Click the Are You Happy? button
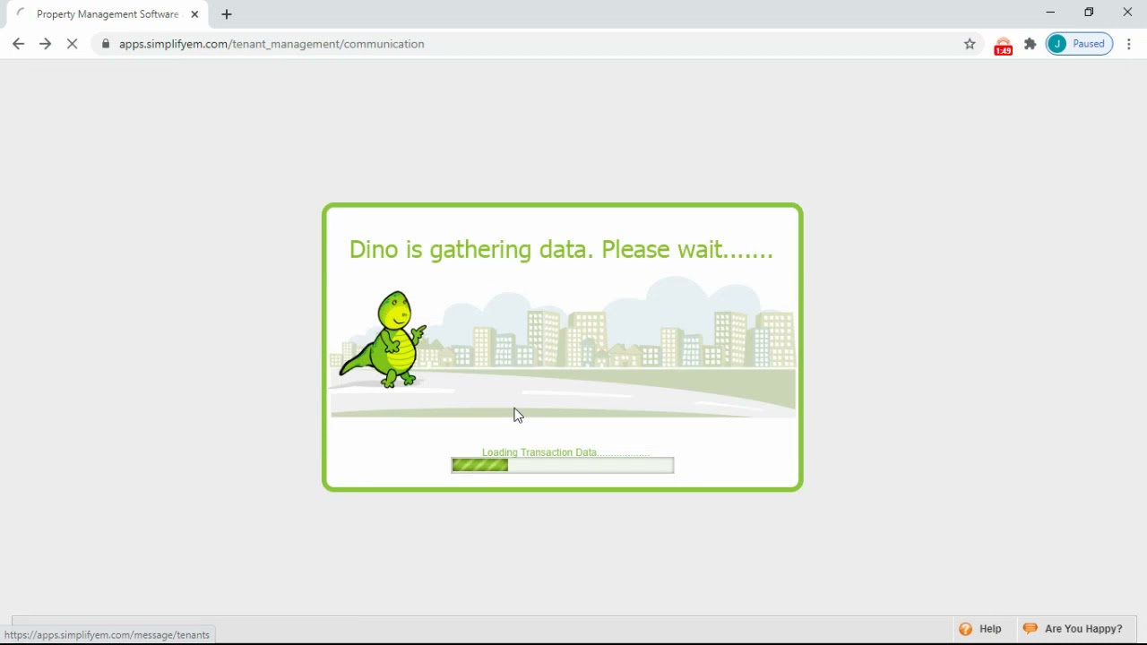 pos(1074,629)
